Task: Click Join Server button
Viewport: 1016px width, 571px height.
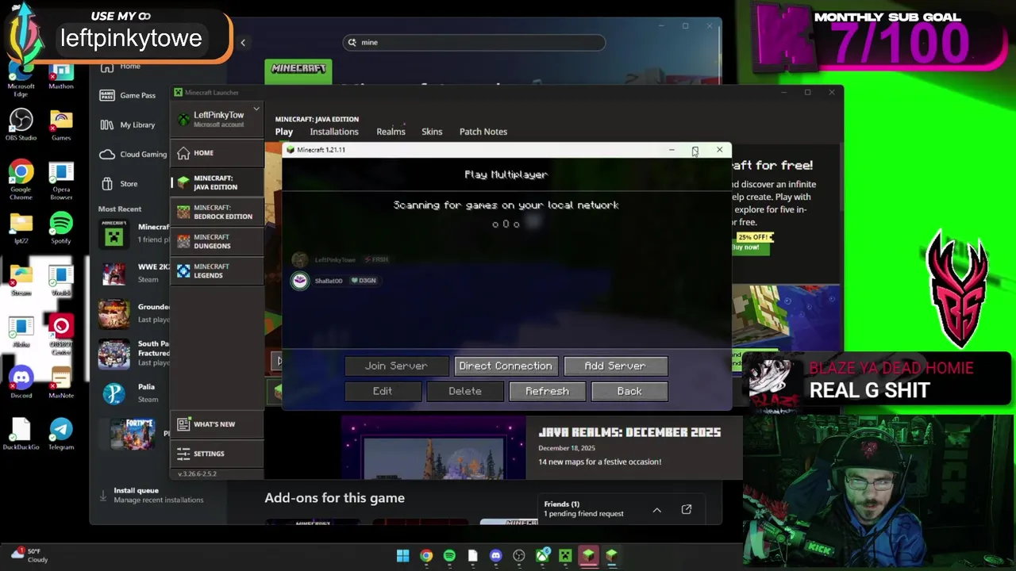Action: tap(396, 366)
